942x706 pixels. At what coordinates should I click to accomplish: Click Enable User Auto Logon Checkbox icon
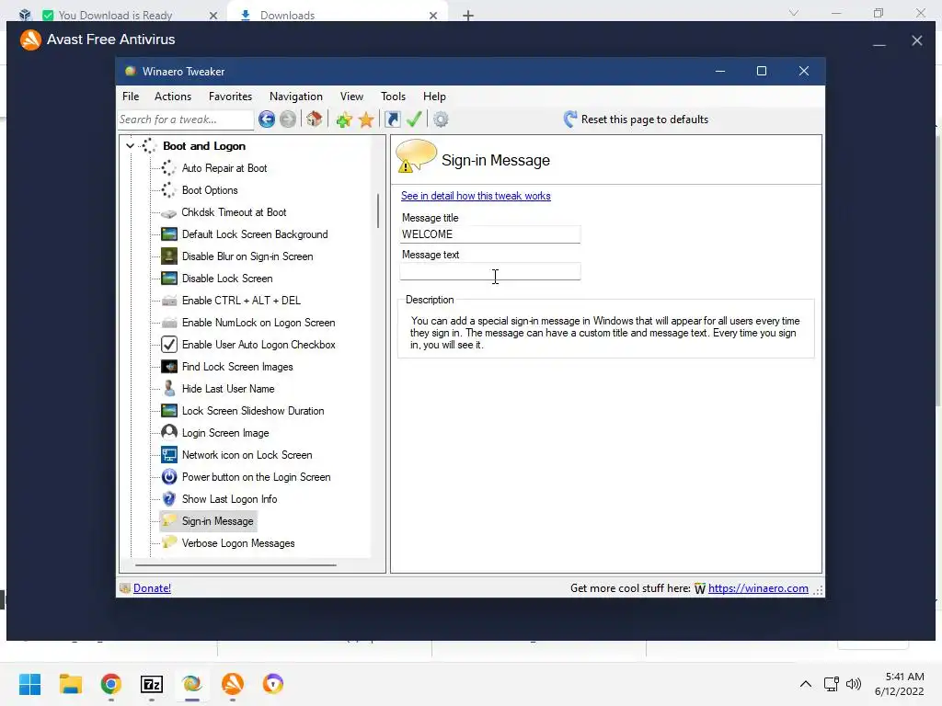[x=169, y=345]
